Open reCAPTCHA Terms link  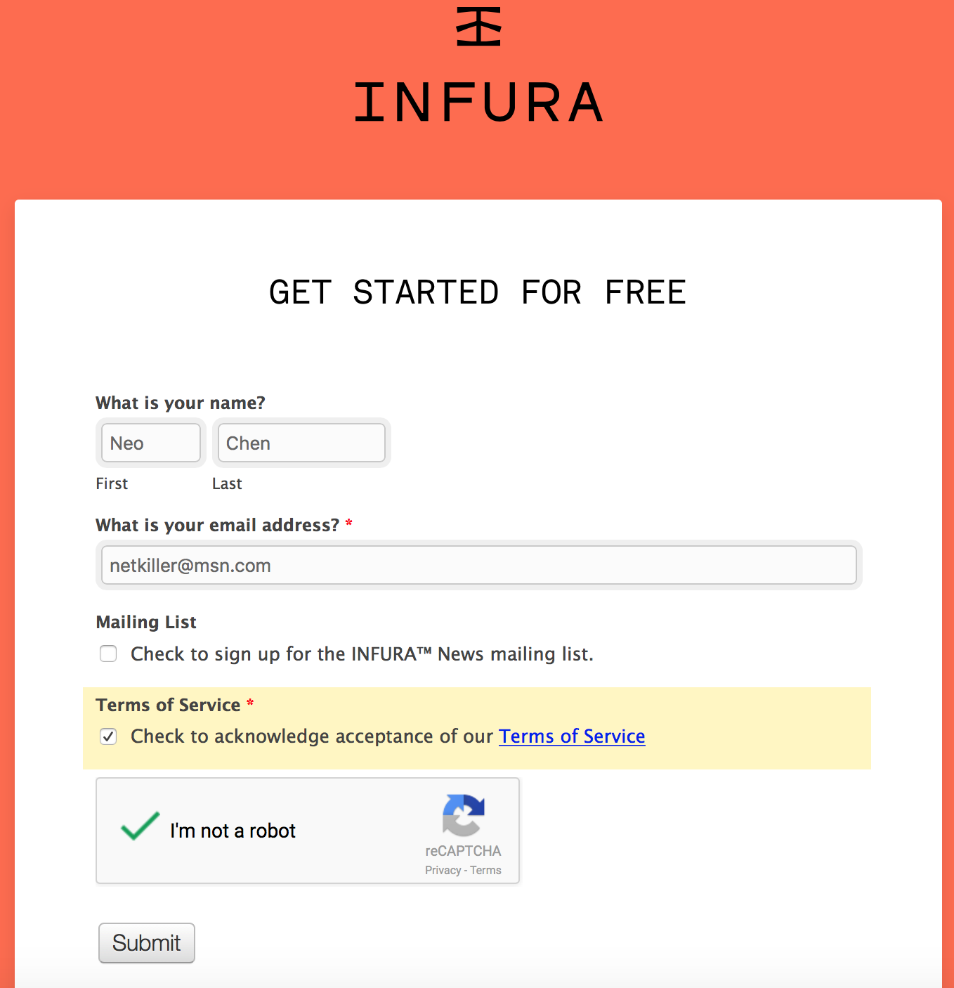(485, 870)
